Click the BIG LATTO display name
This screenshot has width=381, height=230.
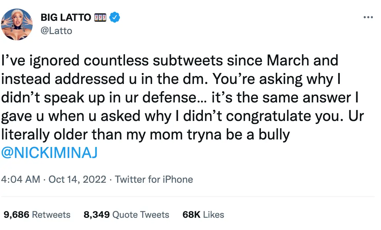66,17
